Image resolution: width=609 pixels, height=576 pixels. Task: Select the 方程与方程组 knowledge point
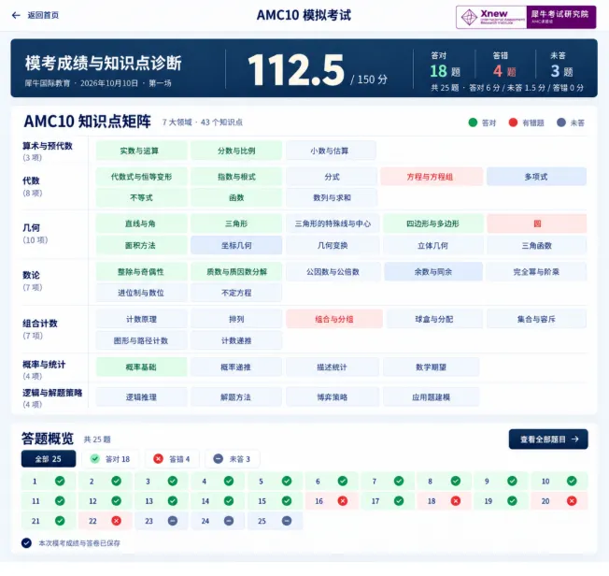432,177
